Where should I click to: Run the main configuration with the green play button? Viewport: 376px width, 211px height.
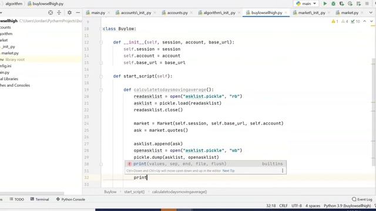(x=325, y=4)
